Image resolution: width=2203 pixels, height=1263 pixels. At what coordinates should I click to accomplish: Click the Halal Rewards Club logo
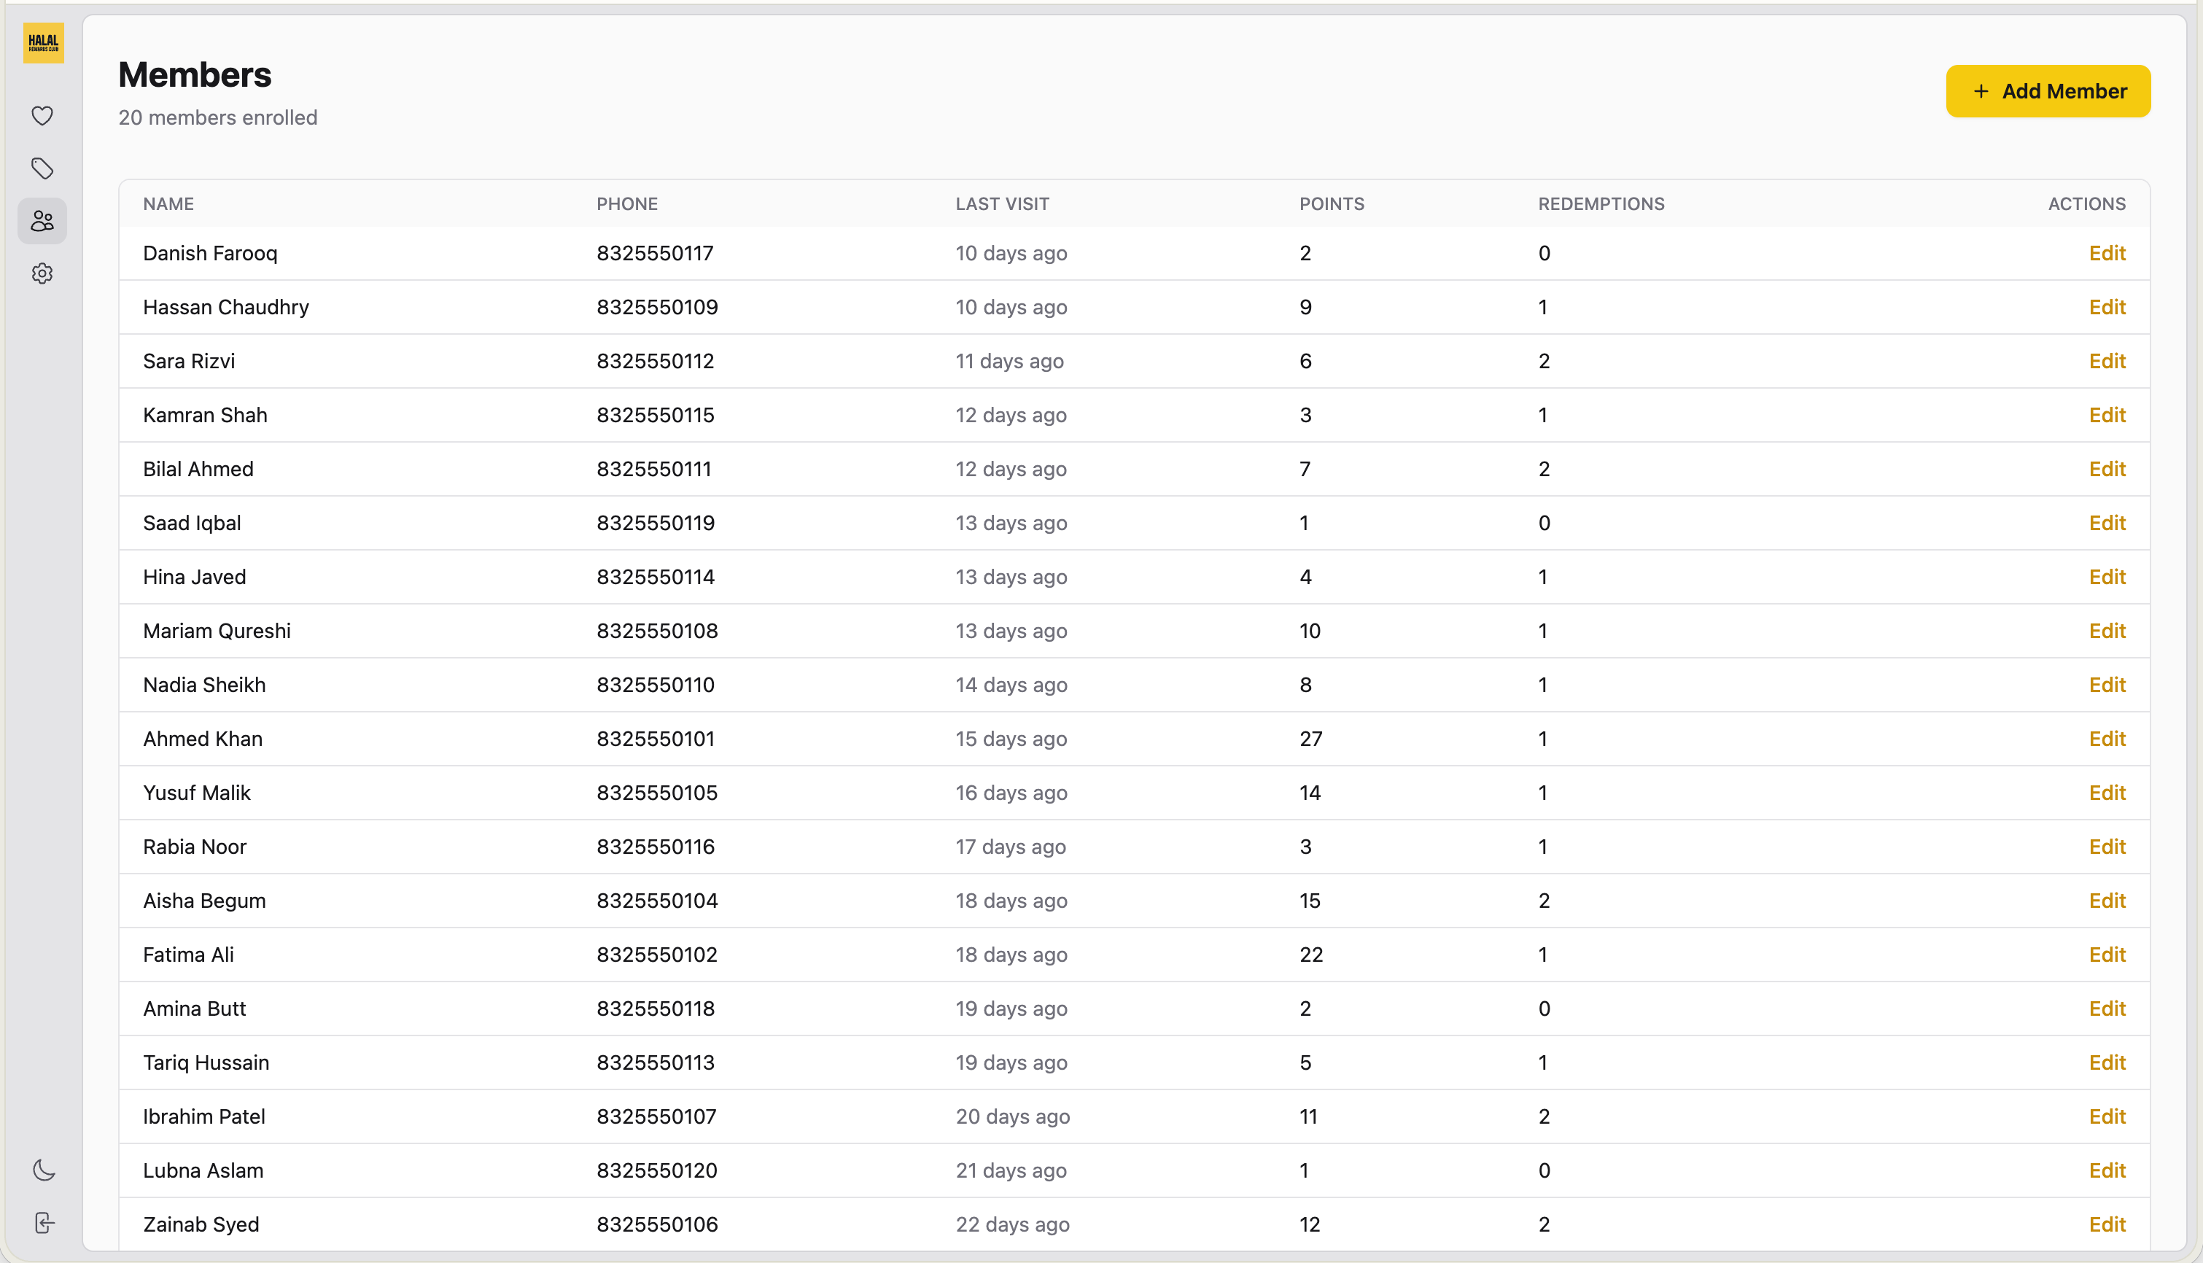pyautogui.click(x=42, y=43)
